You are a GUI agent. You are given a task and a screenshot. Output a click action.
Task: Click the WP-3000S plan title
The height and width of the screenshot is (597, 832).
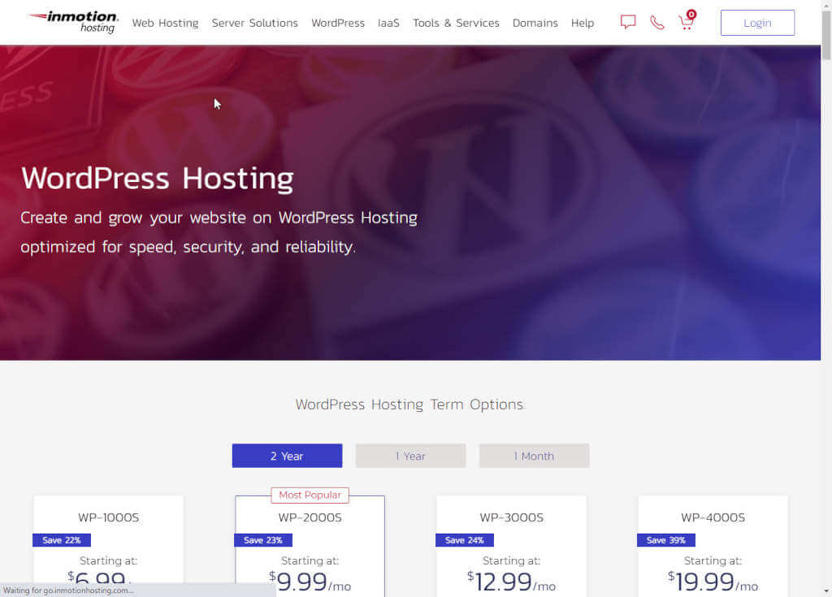512,517
